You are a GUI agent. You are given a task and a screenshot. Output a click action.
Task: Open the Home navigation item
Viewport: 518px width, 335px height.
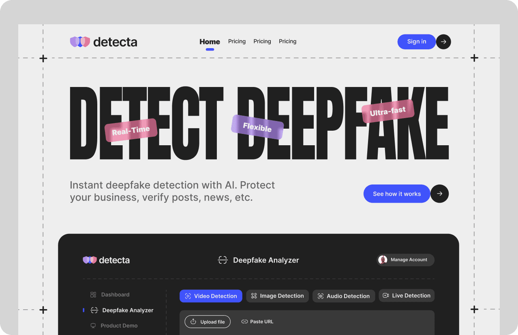click(x=210, y=42)
